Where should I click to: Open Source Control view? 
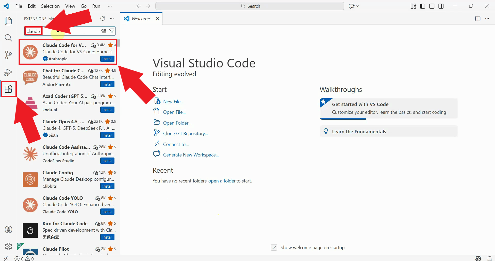click(9, 55)
